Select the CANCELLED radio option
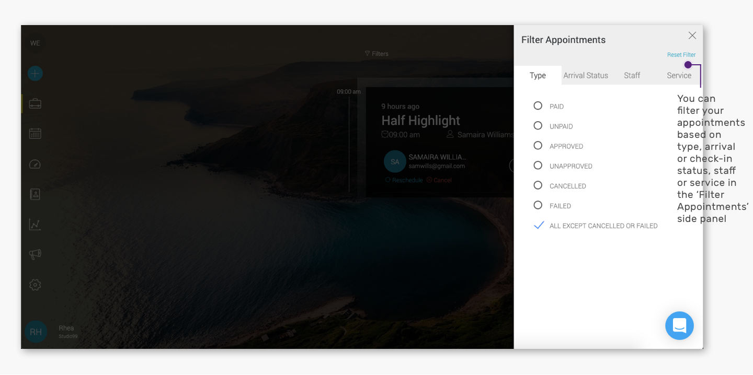The width and height of the screenshot is (753, 375). click(x=538, y=185)
